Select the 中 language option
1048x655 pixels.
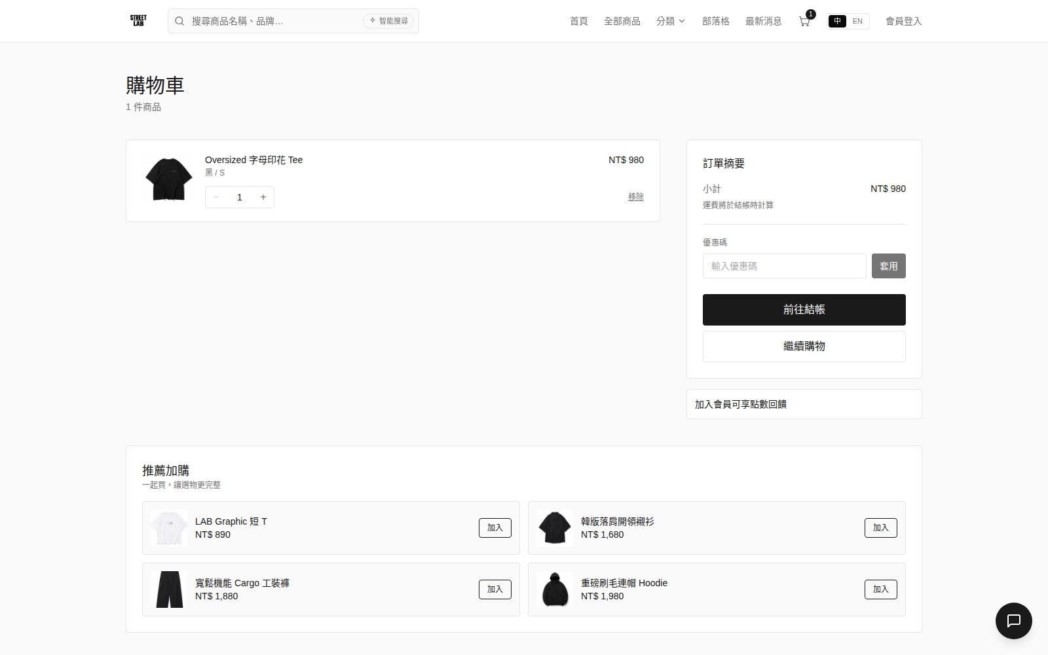(x=837, y=21)
